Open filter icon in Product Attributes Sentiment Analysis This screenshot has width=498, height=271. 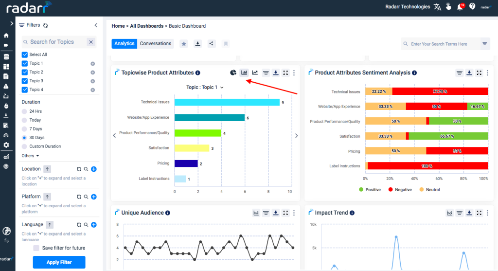[x=459, y=73]
